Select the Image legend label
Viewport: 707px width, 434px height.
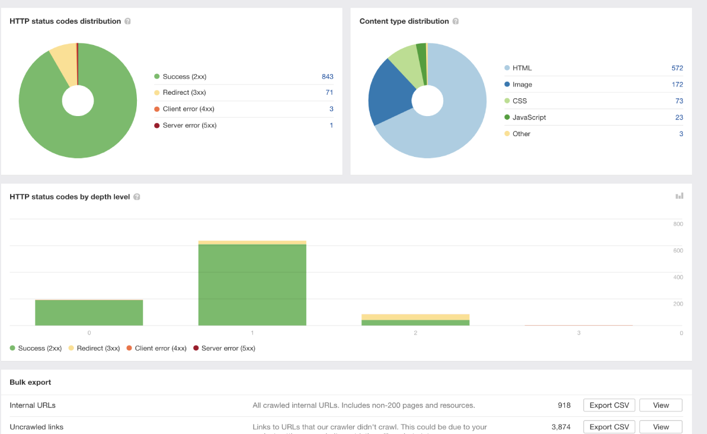[x=522, y=85]
